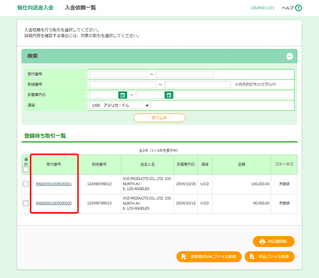Click the second 取組番号 range input field

pyautogui.click(x=198, y=85)
